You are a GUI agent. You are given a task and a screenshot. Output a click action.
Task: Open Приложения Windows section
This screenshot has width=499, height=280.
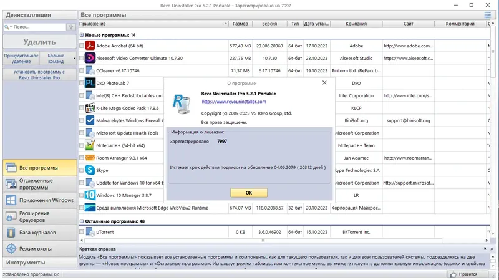40,200
